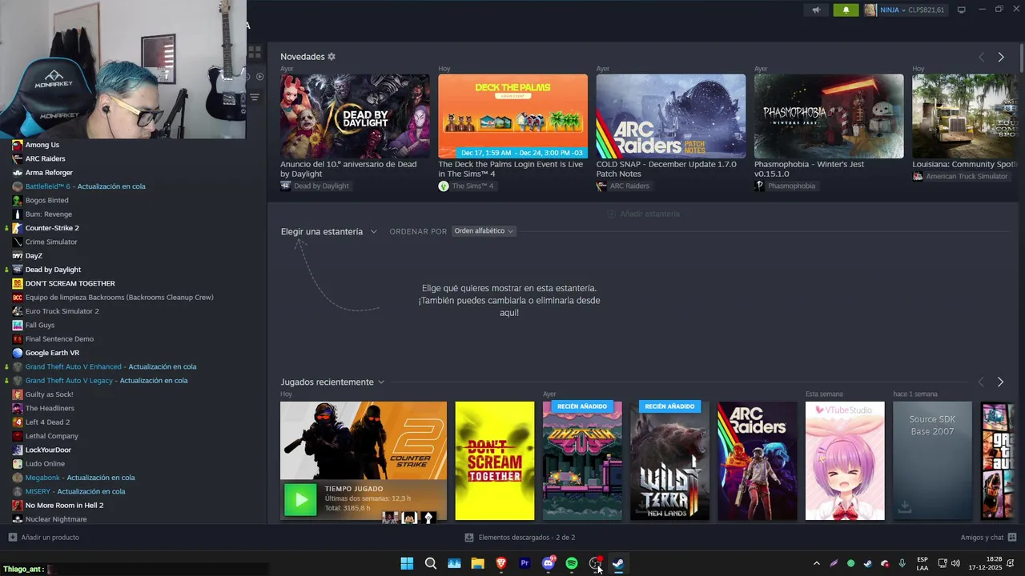The image size is (1025, 576).
Task: Select Nuclear Nightmare in library list
Action: pyautogui.click(x=56, y=519)
